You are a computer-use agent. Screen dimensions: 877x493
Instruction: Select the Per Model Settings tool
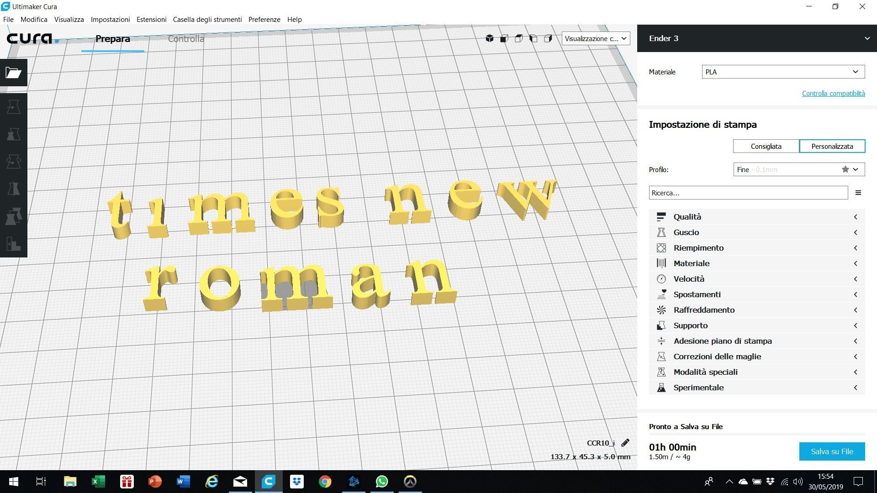tap(14, 216)
